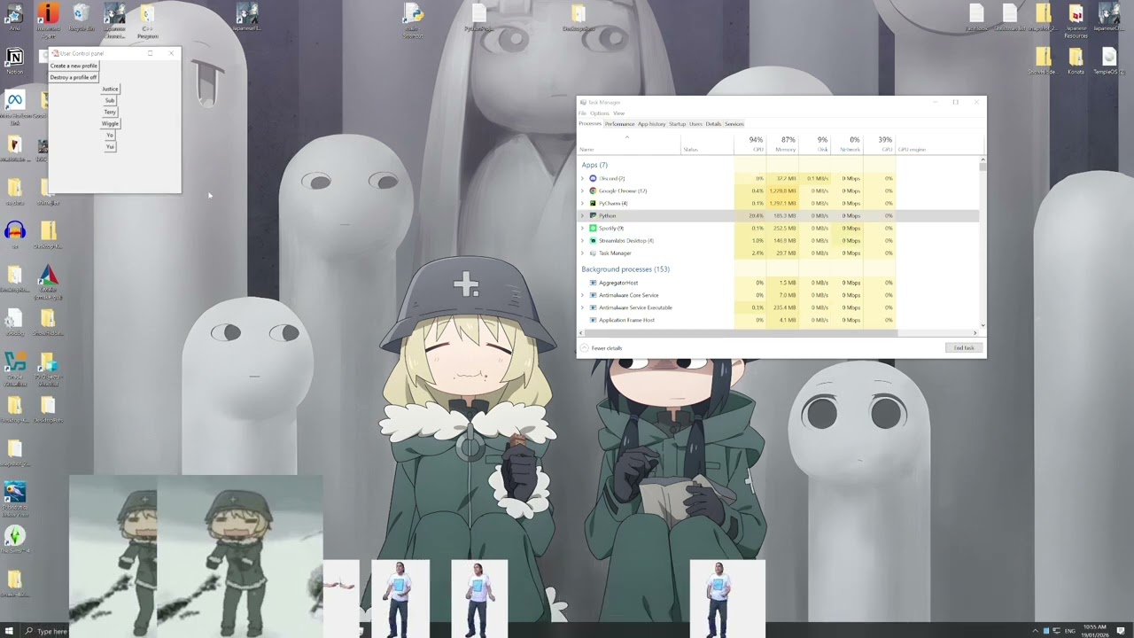
Task: Expand the Antimalware Core Service entry
Action: [582, 295]
